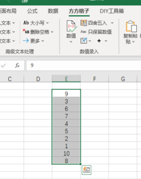Expand the 数值 dropdown chevron
The height and width of the screenshot is (179, 141).
click(x=71, y=42)
